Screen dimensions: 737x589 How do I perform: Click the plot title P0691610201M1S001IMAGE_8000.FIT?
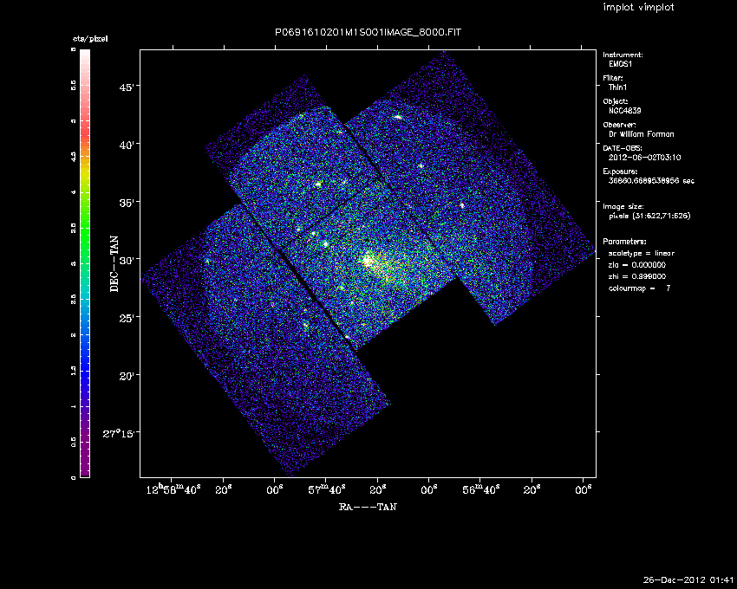pyautogui.click(x=368, y=32)
